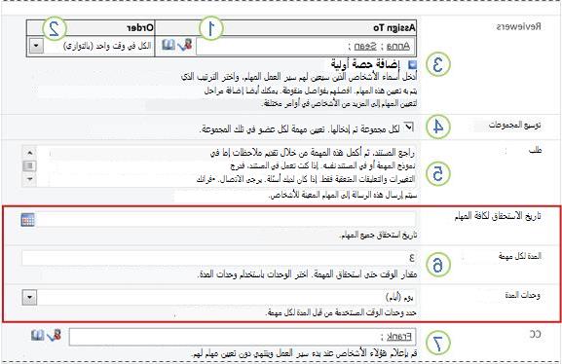Image resolution: width=562 pixels, height=364 pixels.
Task: Click the الكل في وقت واحد order combo box
Action: click(x=91, y=46)
